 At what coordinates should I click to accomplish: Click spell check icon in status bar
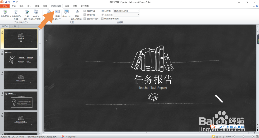[62, 137]
